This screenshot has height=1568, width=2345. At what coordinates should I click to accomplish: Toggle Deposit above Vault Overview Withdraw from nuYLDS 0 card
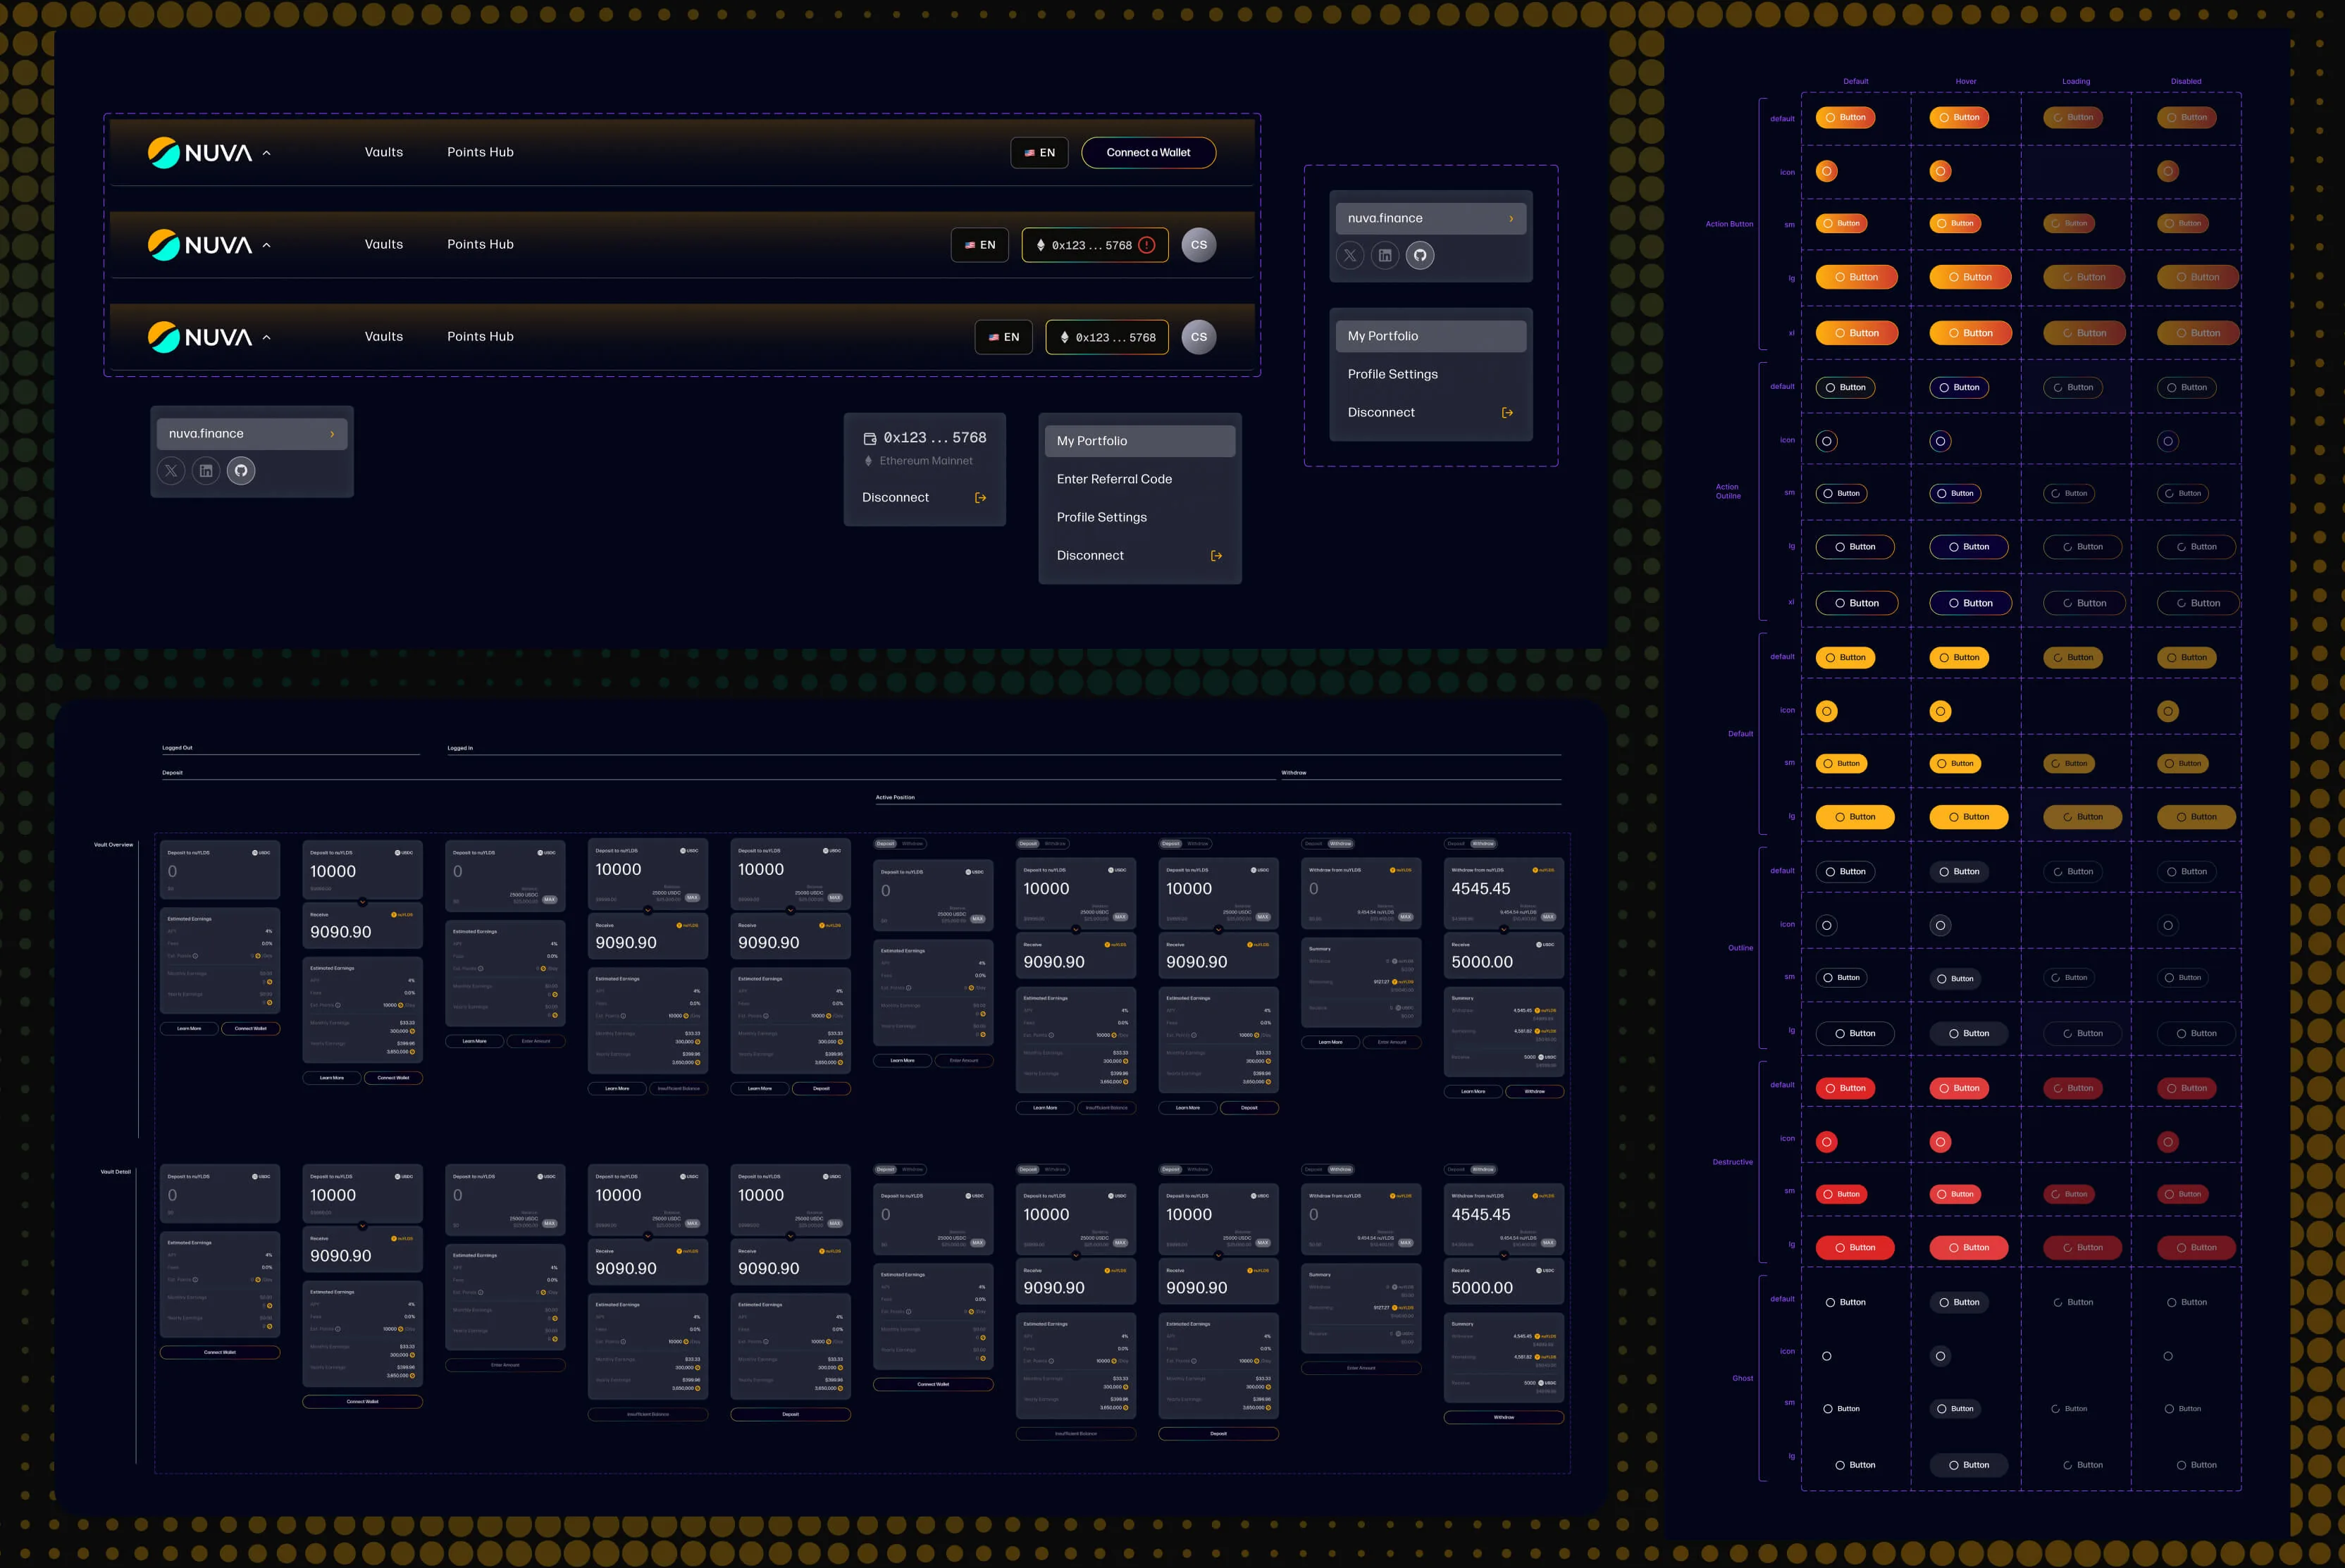point(1313,844)
